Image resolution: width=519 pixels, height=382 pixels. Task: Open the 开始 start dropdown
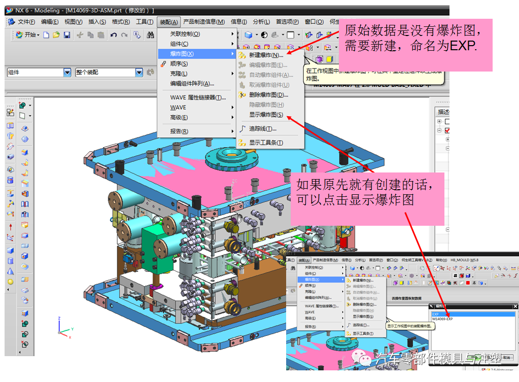27,35
